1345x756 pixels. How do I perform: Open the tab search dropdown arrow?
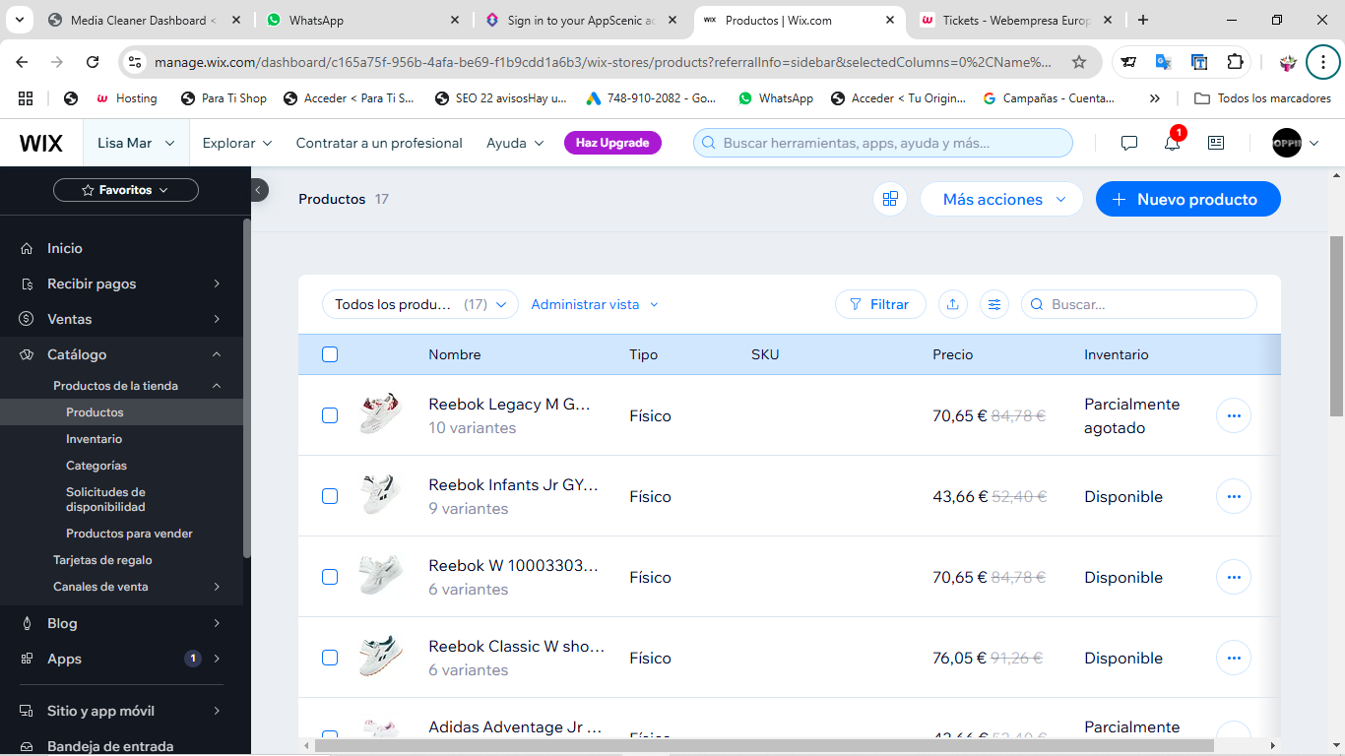[19, 20]
